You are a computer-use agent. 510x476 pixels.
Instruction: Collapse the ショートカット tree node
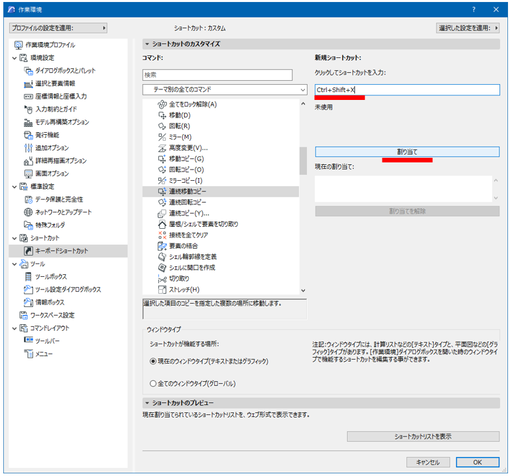14,238
